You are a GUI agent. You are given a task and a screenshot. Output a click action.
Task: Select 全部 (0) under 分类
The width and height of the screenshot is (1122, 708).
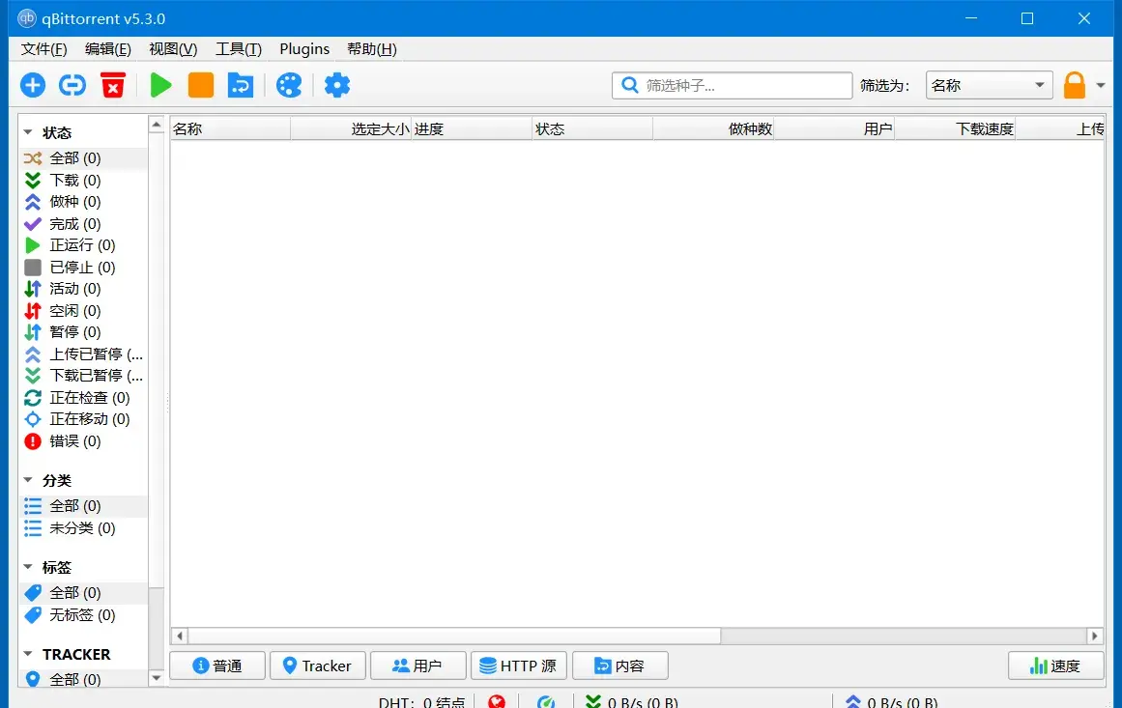(x=84, y=506)
